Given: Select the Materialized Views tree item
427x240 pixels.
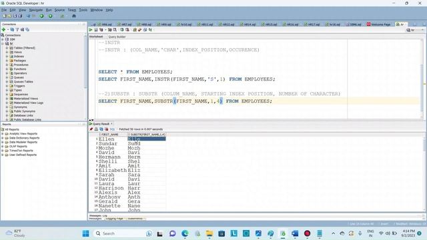Looking at the screenshot, I should click(x=26, y=99).
